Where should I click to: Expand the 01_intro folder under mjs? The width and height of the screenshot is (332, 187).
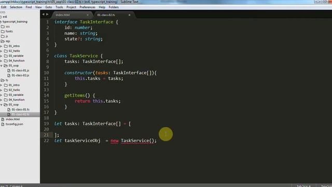(1, 46)
